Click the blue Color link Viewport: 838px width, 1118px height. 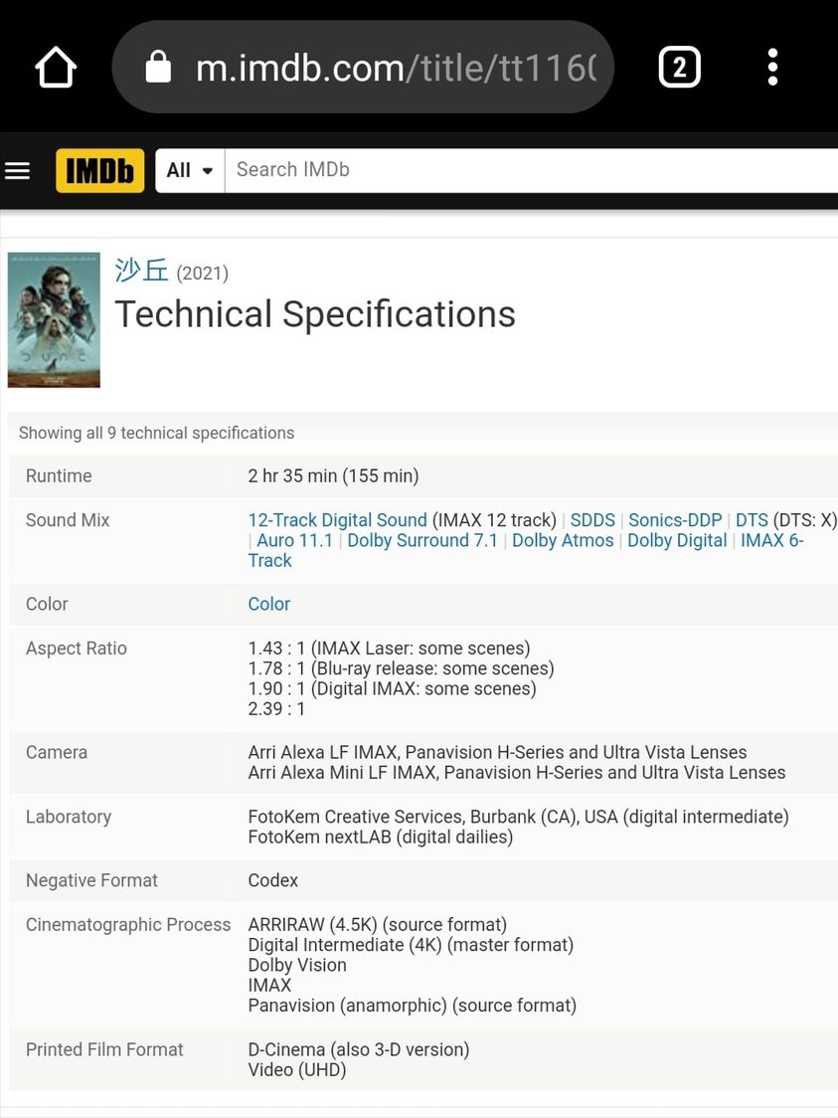point(269,604)
